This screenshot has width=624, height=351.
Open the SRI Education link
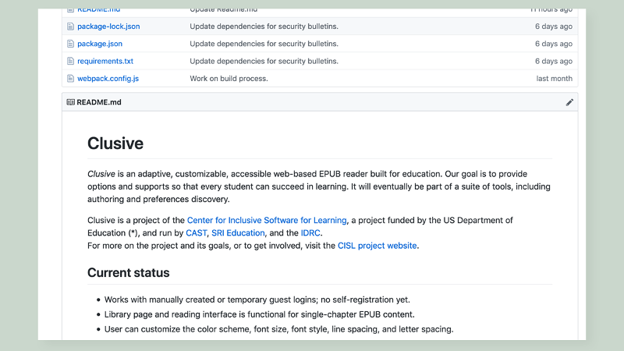[238, 232]
